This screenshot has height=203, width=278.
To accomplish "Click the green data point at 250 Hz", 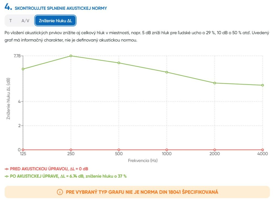I will [71, 56].
